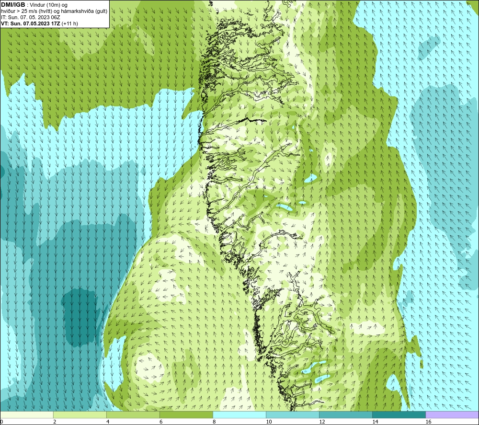Click the "4" legend scale label
Screen dimensions: 479x425
point(108,422)
